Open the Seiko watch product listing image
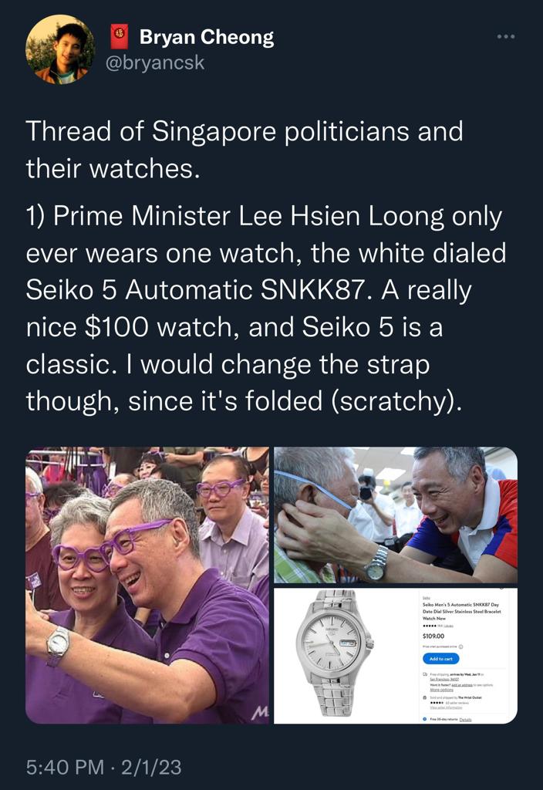This screenshot has height=790, width=543. point(396,656)
